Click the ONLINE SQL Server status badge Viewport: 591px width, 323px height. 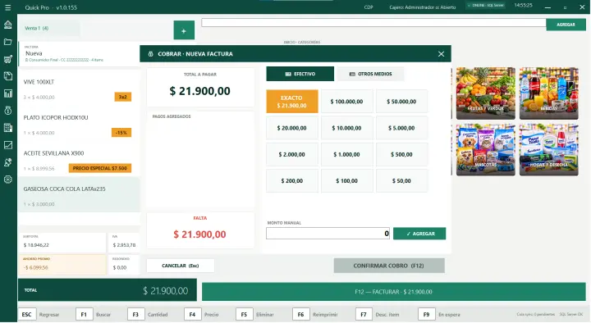point(486,6)
